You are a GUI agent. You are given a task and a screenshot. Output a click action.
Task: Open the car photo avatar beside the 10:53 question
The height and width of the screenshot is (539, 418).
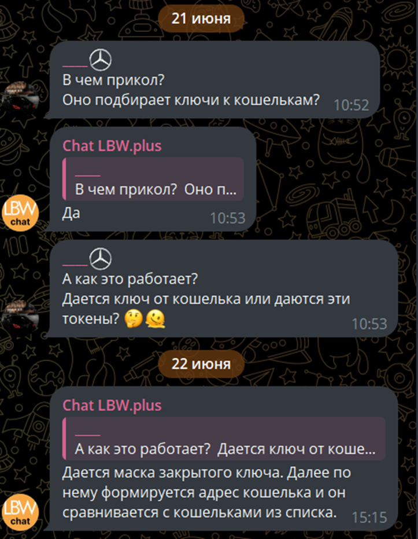(x=20, y=318)
